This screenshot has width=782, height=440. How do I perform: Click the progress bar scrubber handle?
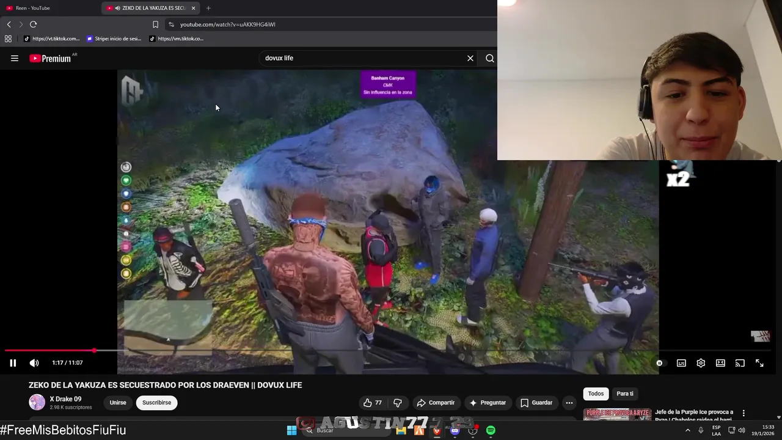pos(94,351)
